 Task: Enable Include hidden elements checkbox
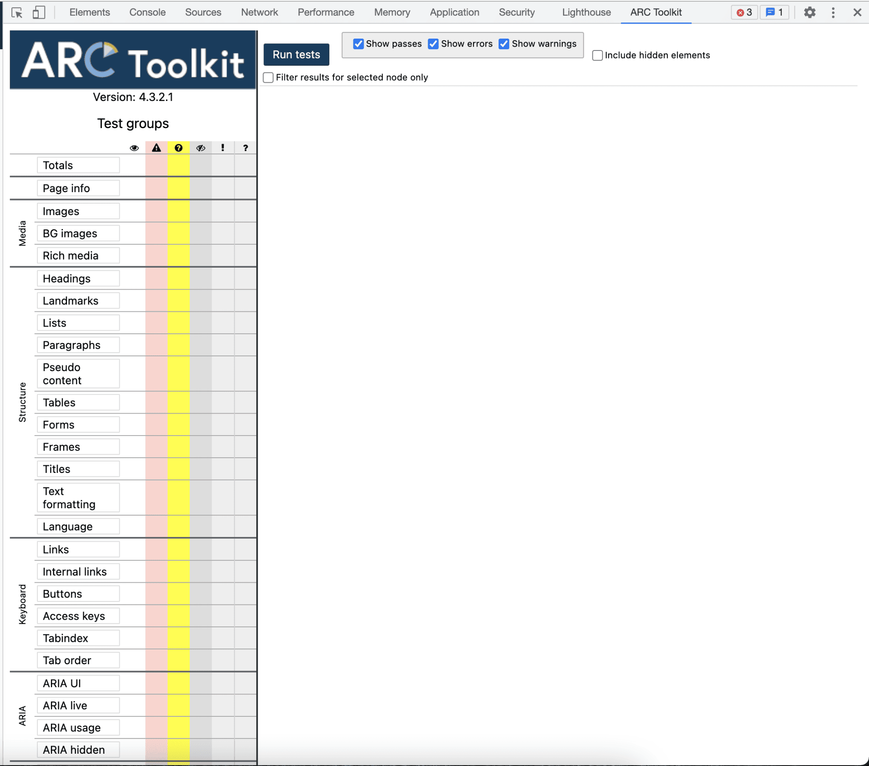(x=597, y=55)
